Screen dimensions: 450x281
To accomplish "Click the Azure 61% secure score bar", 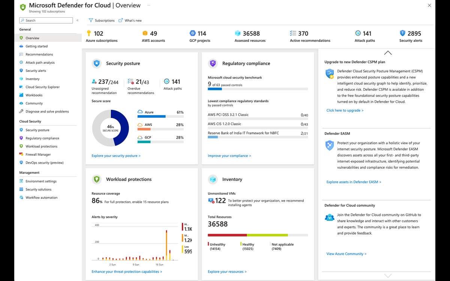I will tap(160, 117).
